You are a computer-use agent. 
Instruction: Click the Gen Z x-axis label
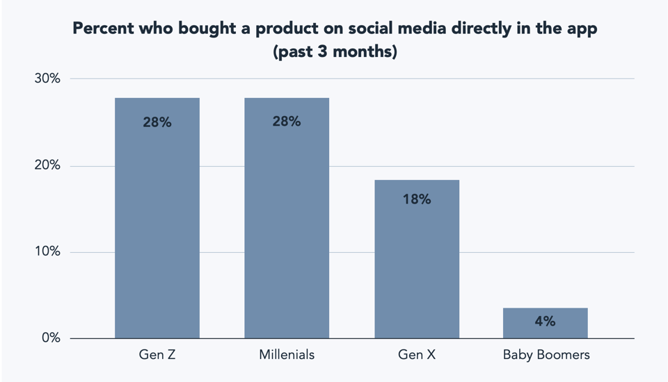pos(157,355)
